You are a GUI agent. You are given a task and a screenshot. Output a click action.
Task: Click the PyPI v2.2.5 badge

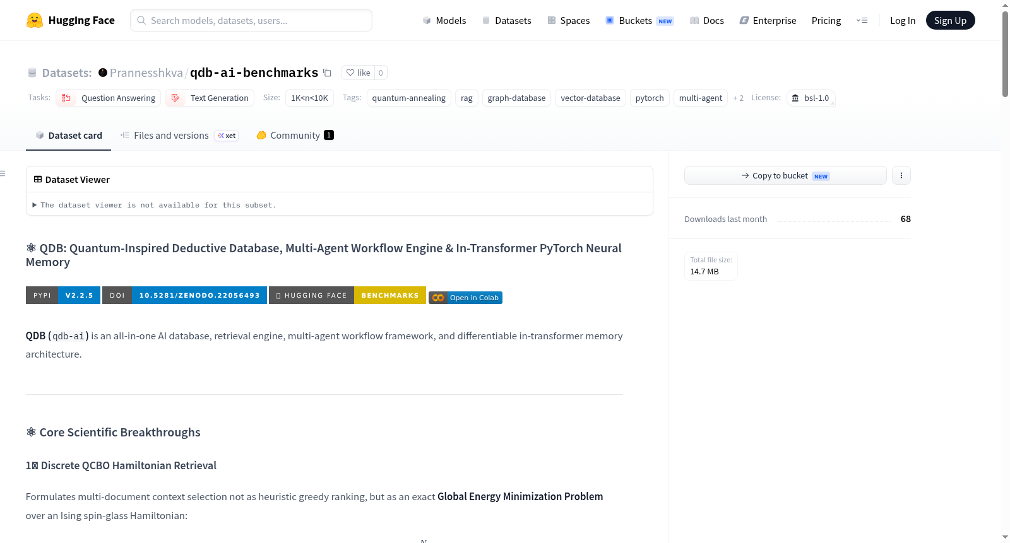point(63,295)
